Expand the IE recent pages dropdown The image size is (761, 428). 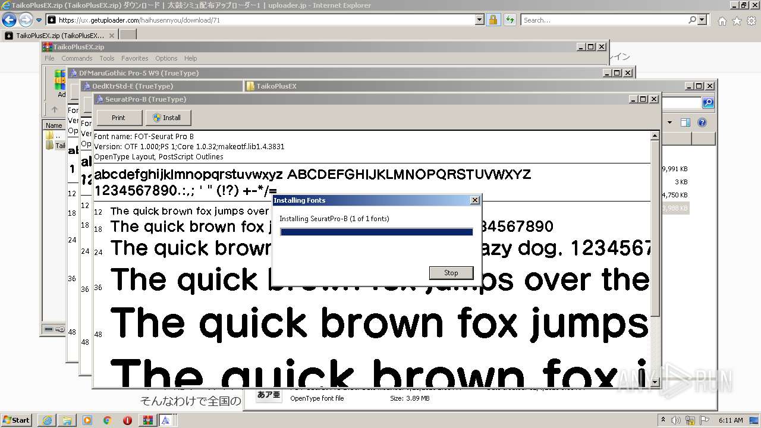[39, 20]
